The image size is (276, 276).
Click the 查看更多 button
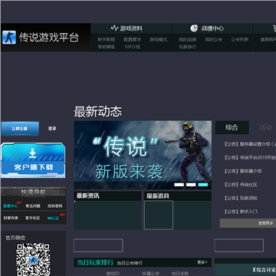click(x=248, y=223)
